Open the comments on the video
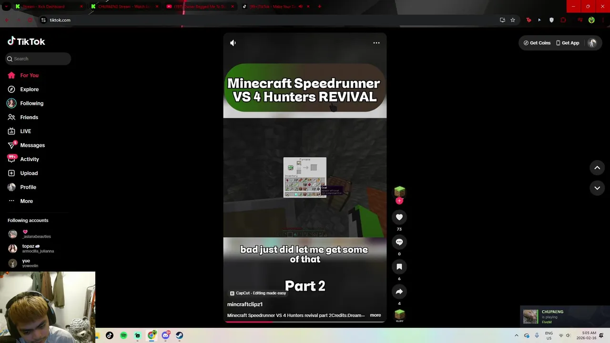 (399, 242)
